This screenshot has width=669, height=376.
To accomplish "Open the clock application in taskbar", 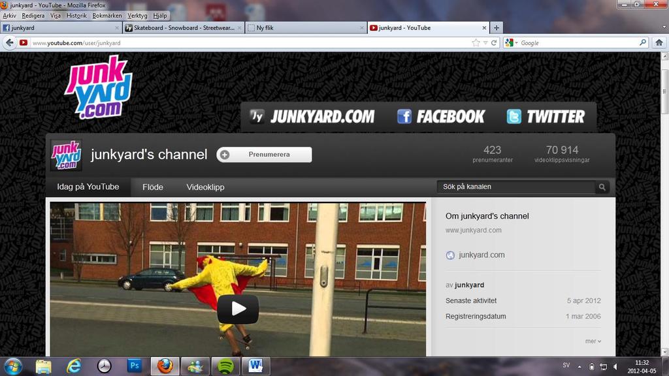I will click(104, 366).
